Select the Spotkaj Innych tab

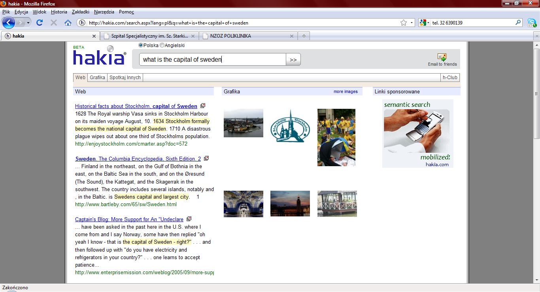pos(125,78)
